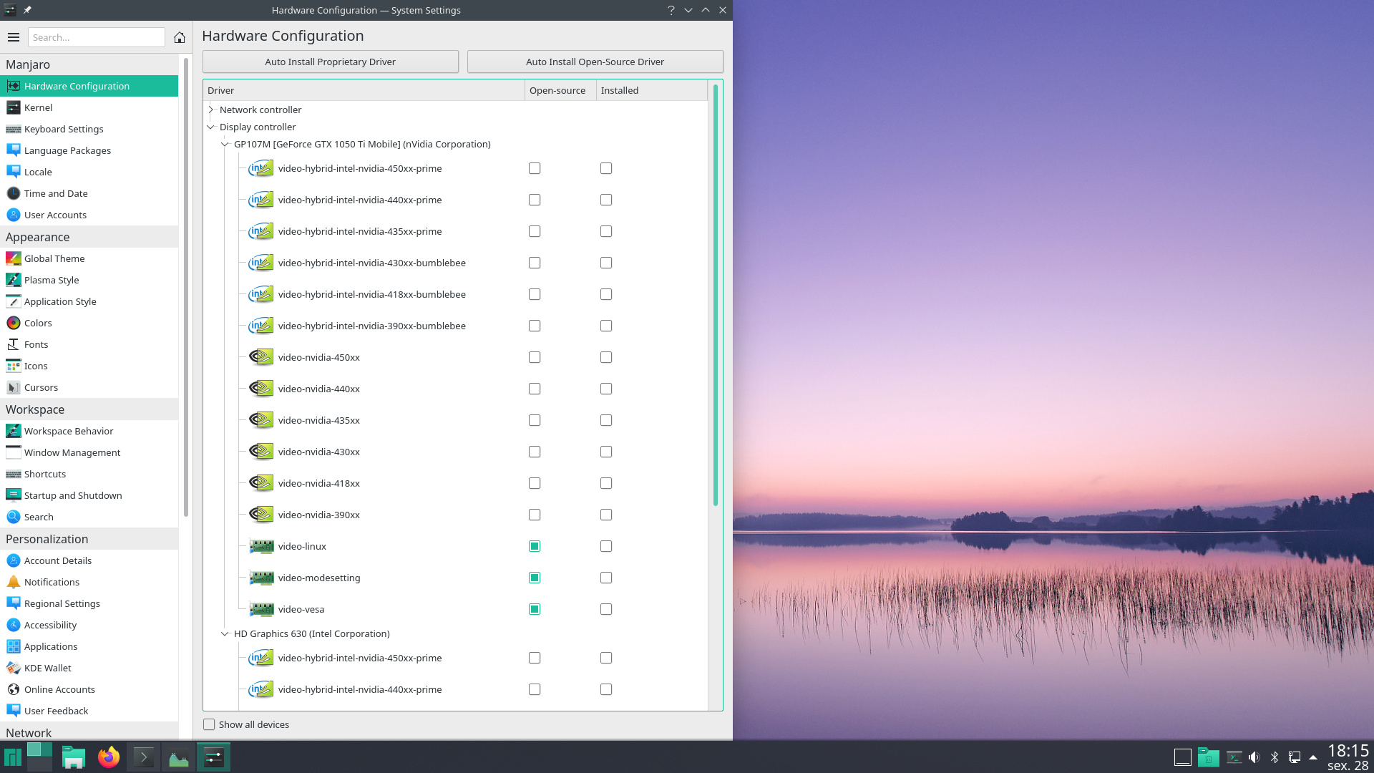Click the Firefox icon in taskbar
This screenshot has height=773, width=1374.
pyautogui.click(x=109, y=757)
